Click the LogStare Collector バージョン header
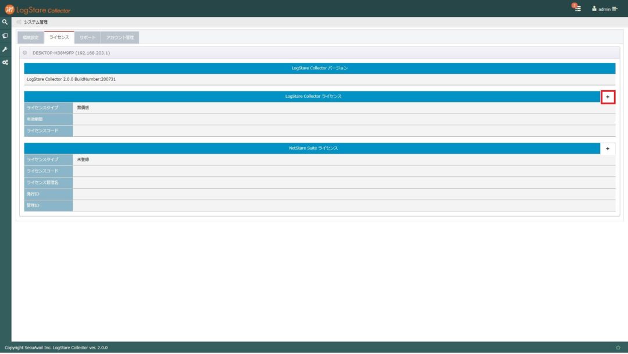This screenshot has width=628, height=354. pyautogui.click(x=320, y=68)
